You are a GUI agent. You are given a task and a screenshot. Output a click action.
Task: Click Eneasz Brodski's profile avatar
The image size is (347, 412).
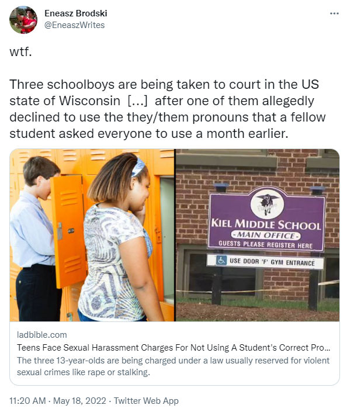tap(23, 20)
